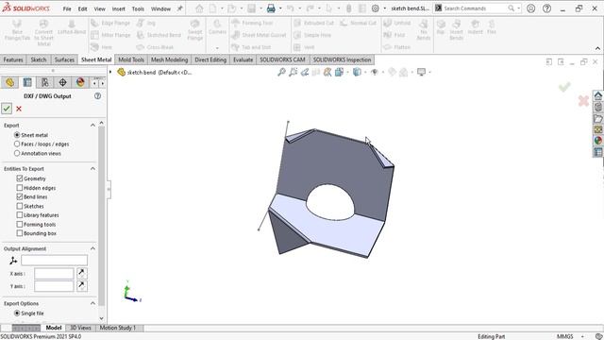Click the X axis reverse direction button

82,273
